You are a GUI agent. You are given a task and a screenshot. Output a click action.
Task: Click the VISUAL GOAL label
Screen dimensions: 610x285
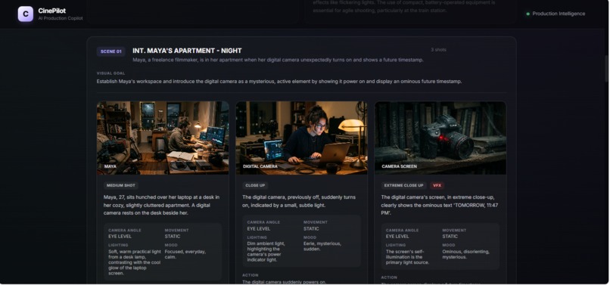(x=110, y=73)
